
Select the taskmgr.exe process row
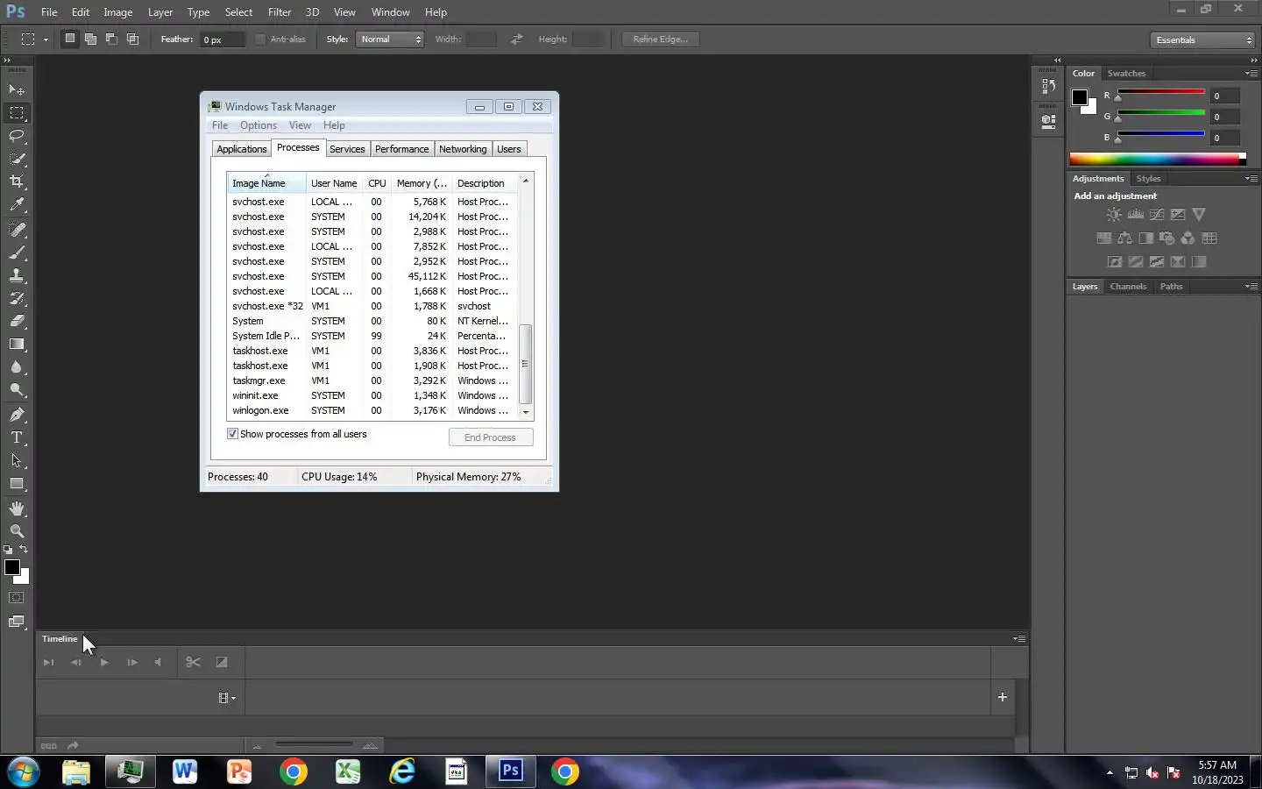tap(372, 380)
